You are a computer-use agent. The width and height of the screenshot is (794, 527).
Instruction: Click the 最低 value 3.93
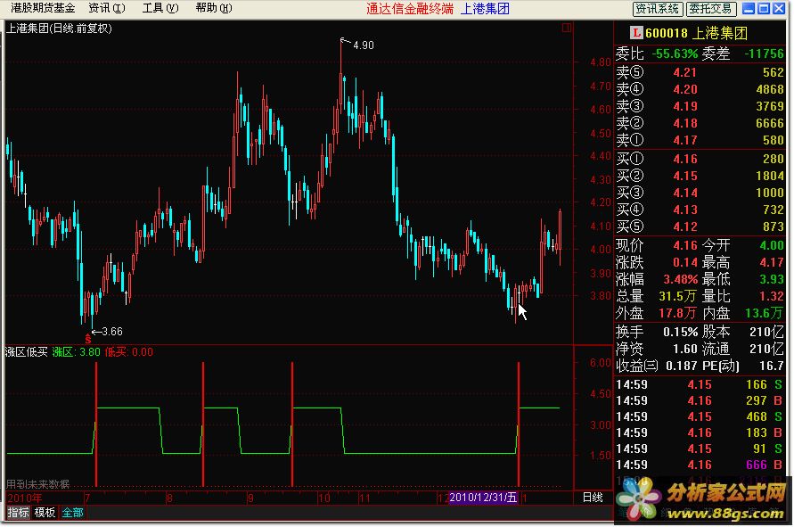click(x=772, y=279)
